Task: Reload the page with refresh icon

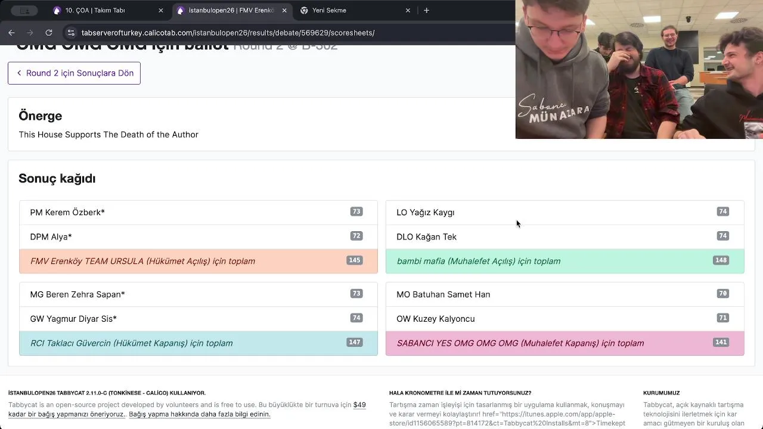Action: click(x=49, y=33)
